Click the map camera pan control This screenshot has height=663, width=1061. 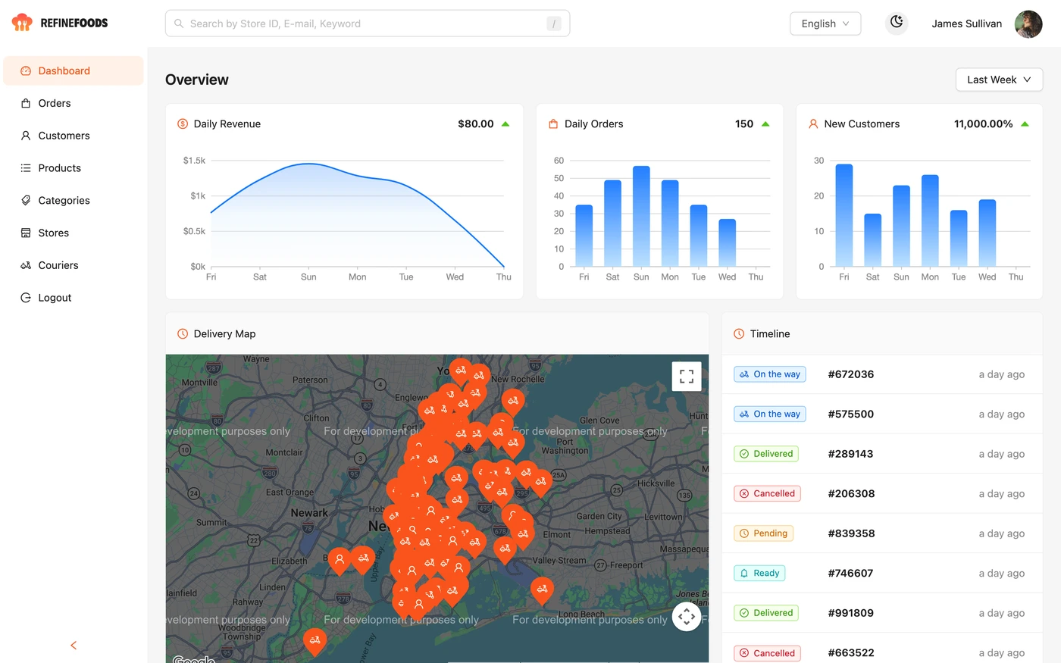(x=687, y=617)
